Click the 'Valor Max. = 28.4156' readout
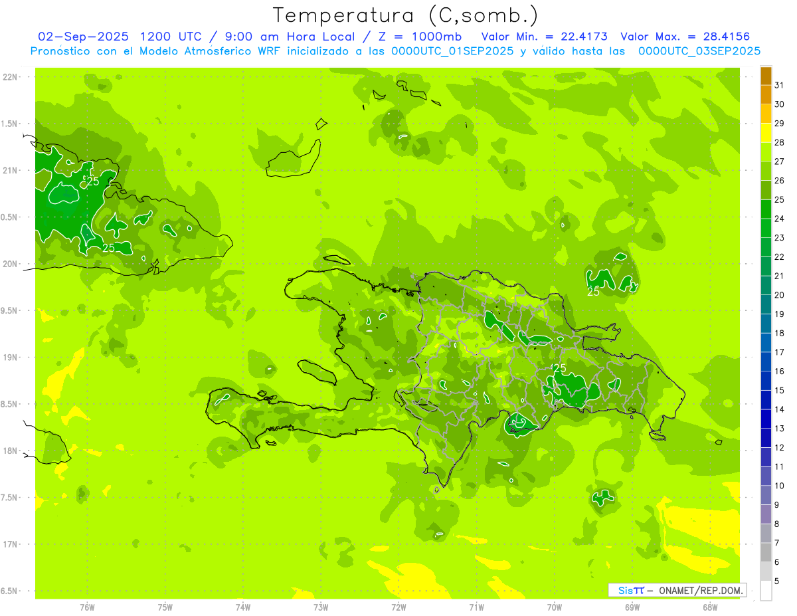797x616 pixels. point(685,37)
